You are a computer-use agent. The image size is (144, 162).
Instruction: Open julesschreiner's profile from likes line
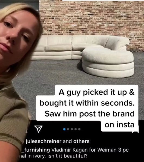(44, 141)
